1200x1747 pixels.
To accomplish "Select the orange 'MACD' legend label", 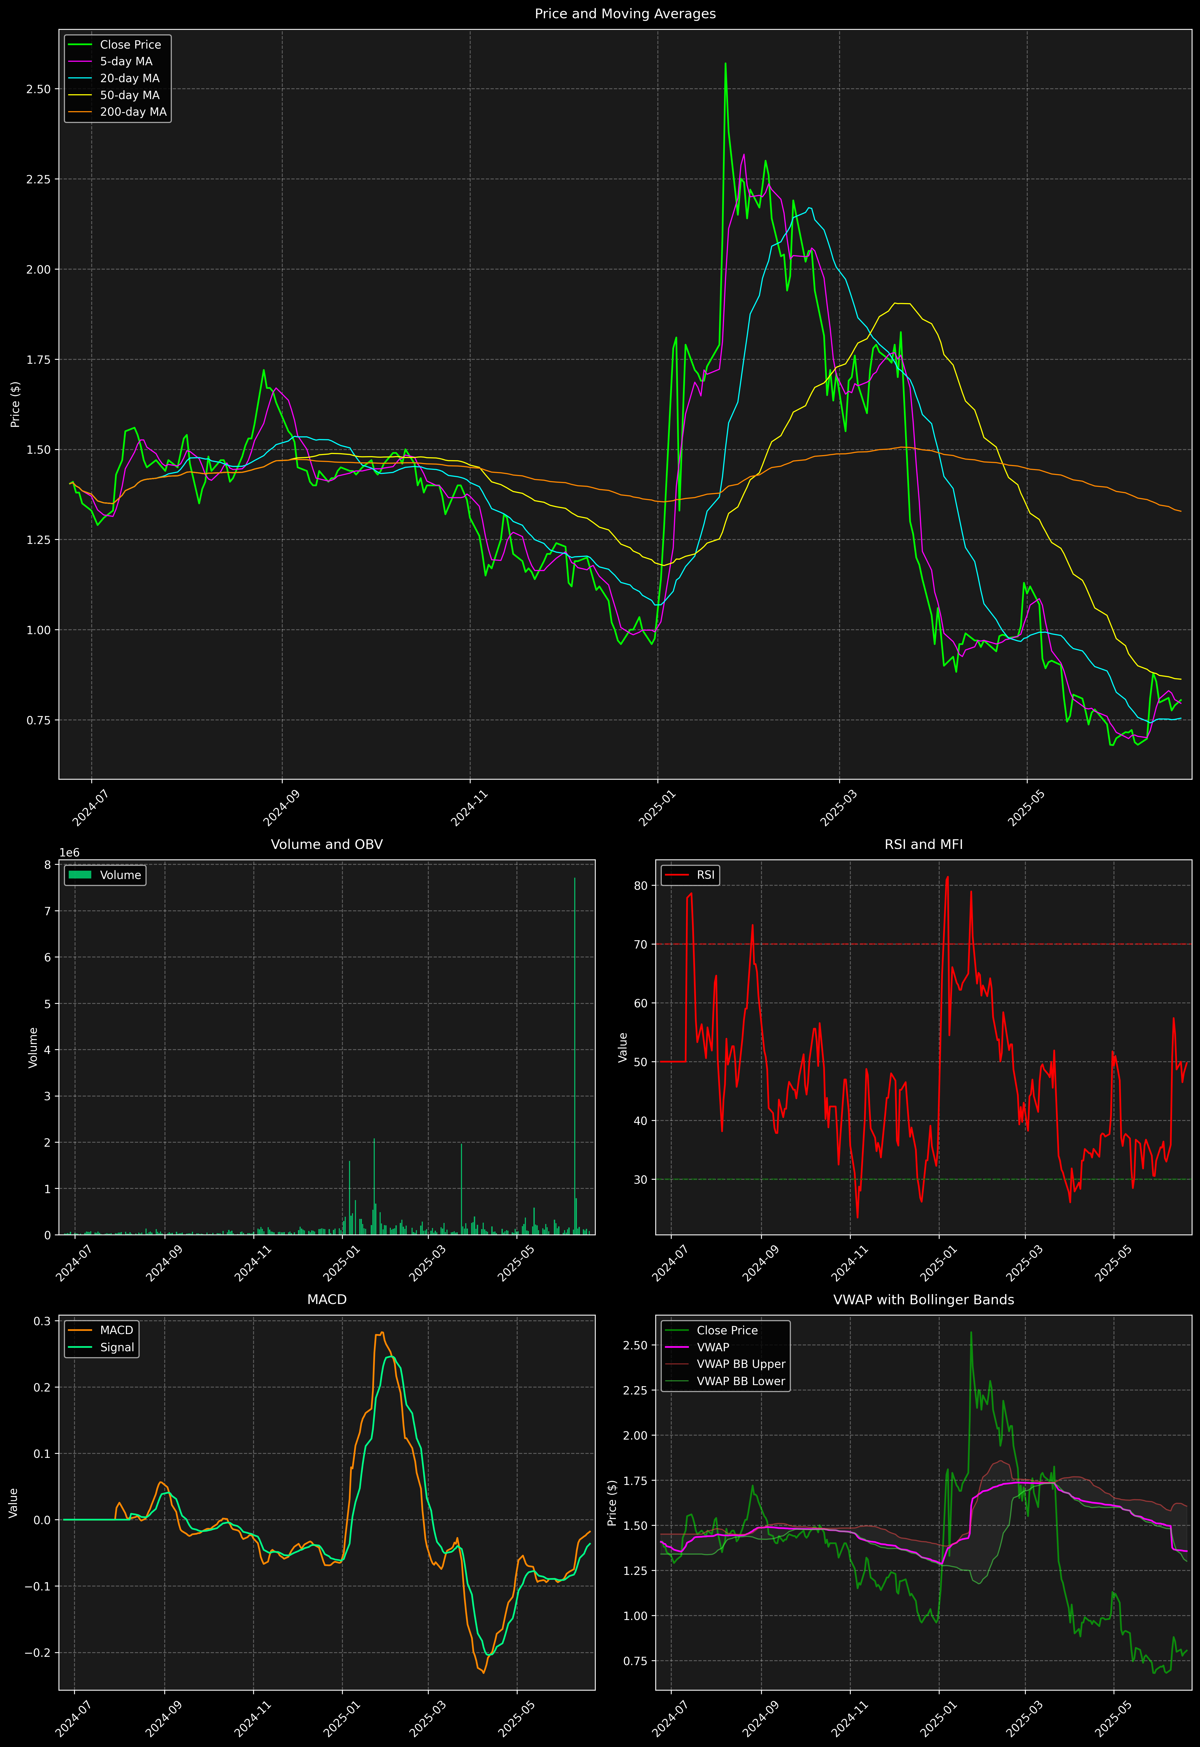I will tap(117, 1331).
